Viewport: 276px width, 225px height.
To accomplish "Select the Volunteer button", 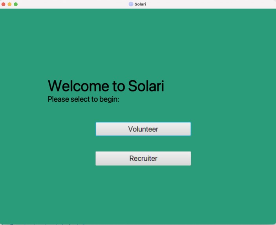I will (143, 129).
